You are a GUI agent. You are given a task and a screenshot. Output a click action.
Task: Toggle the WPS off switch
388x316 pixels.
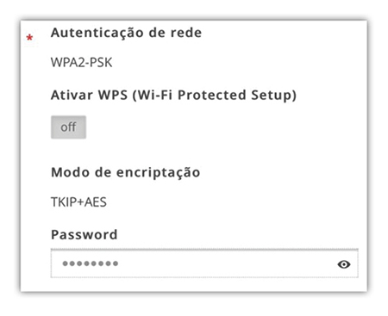68,127
